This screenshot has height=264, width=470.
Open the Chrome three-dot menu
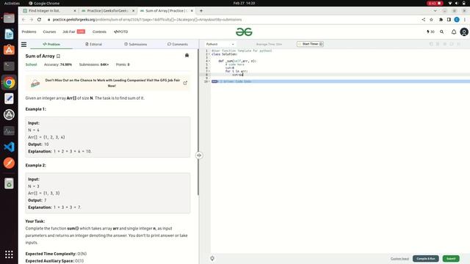[465, 20]
